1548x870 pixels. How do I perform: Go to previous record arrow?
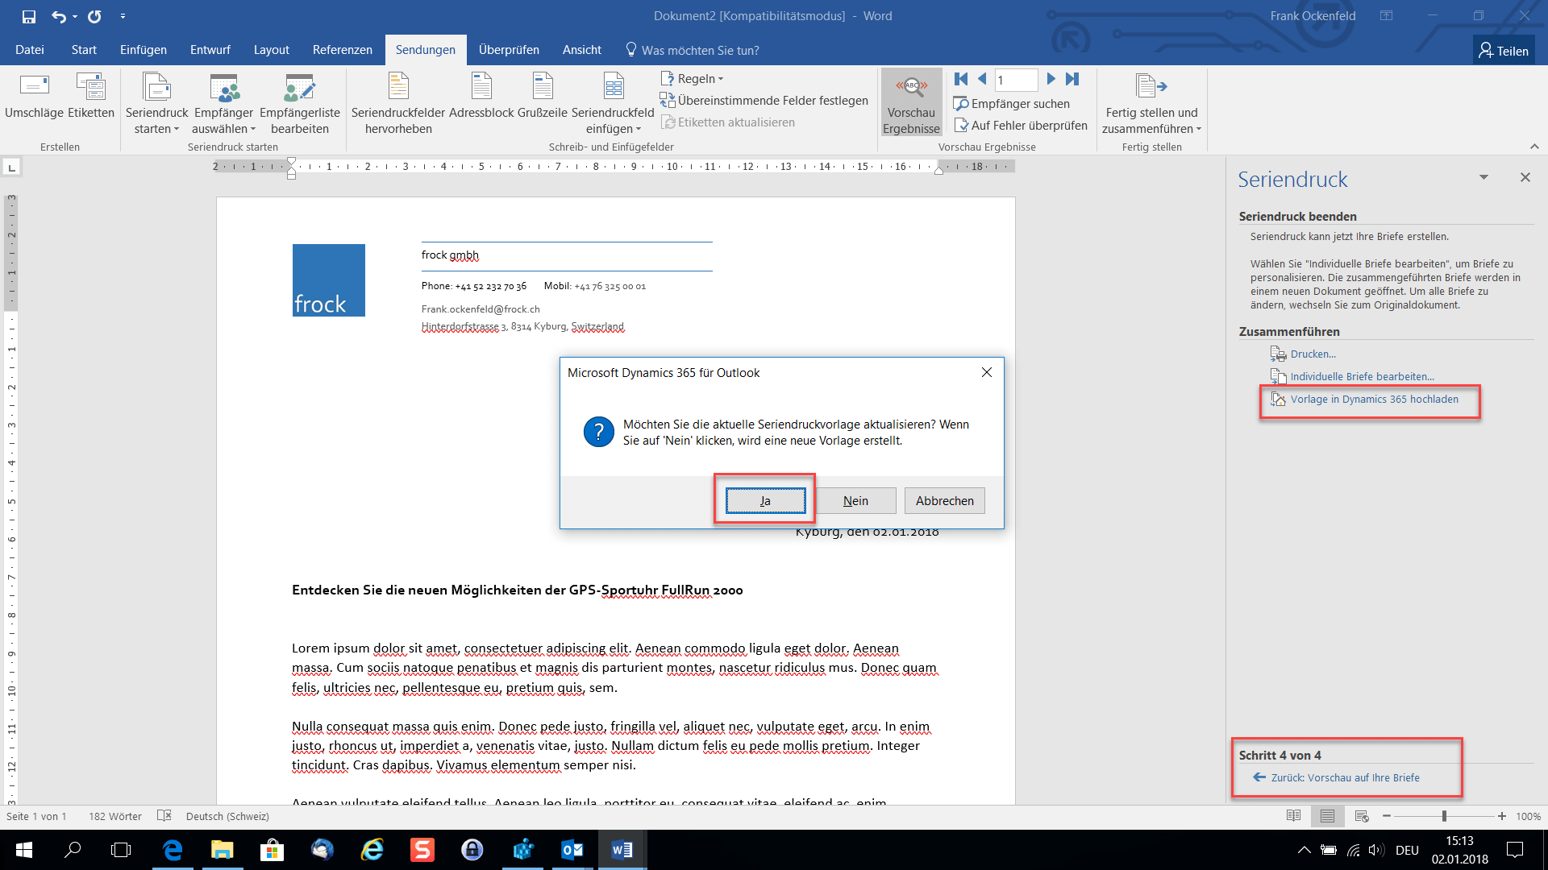tap(982, 79)
